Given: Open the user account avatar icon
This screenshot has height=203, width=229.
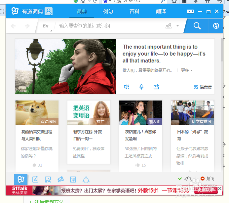Looking at the screenshot, I should (49, 11).
